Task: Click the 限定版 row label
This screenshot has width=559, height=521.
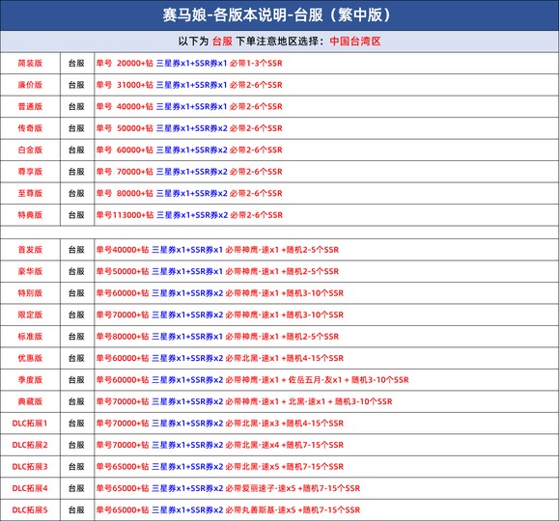Action: [30, 315]
